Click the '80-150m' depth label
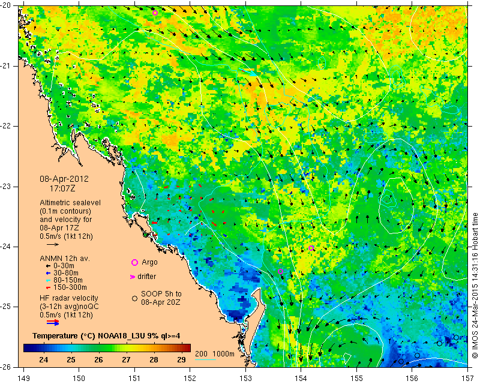 [68, 280]
